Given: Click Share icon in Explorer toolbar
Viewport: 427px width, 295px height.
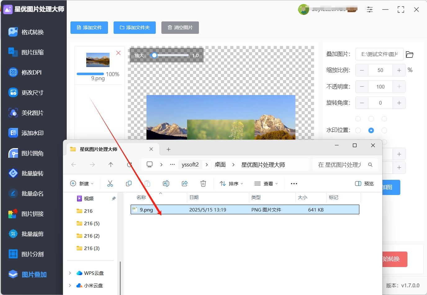Looking at the screenshot, I should [185, 184].
